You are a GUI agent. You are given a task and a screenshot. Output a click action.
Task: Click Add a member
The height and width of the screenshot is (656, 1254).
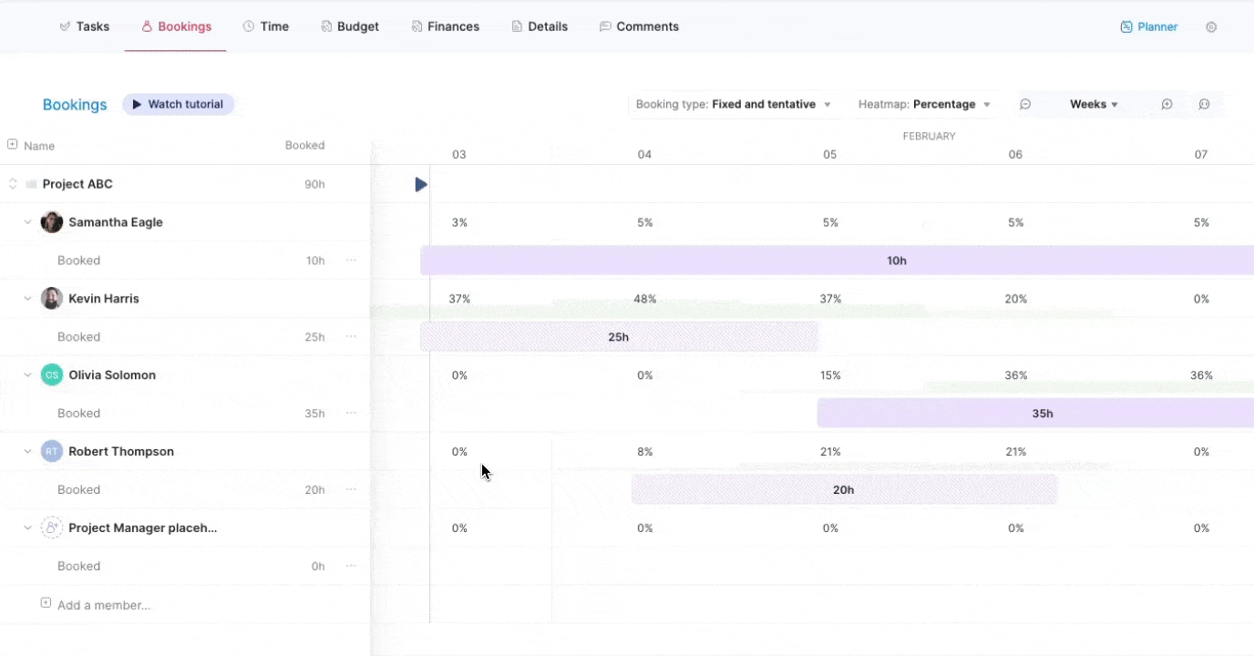click(103, 605)
